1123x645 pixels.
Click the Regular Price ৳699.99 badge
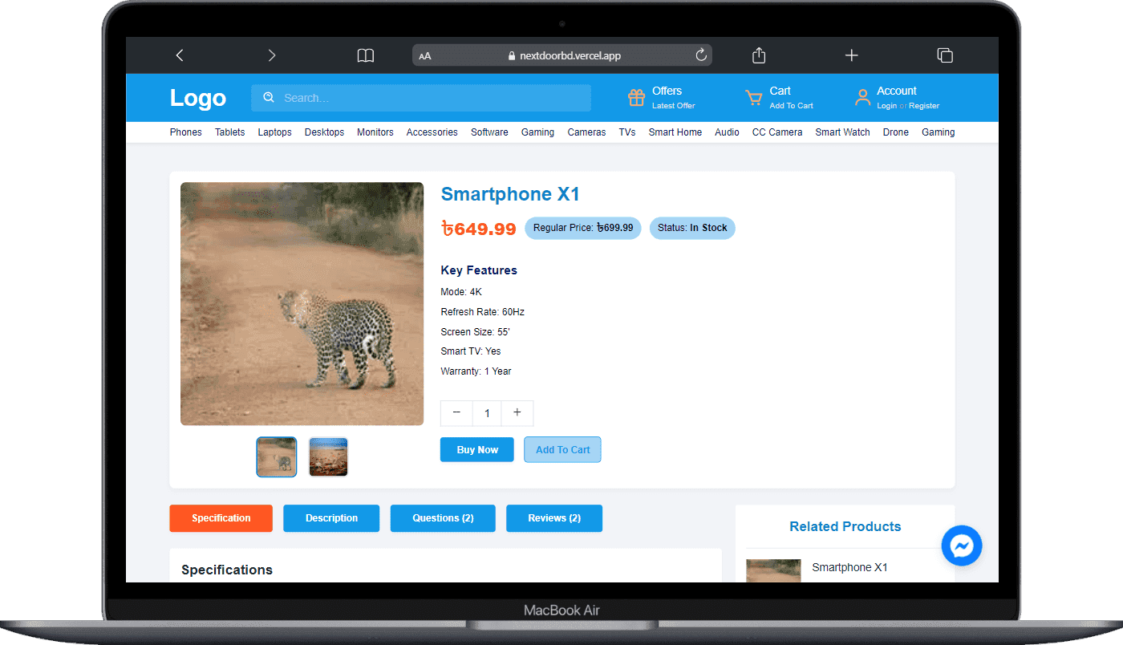point(583,228)
